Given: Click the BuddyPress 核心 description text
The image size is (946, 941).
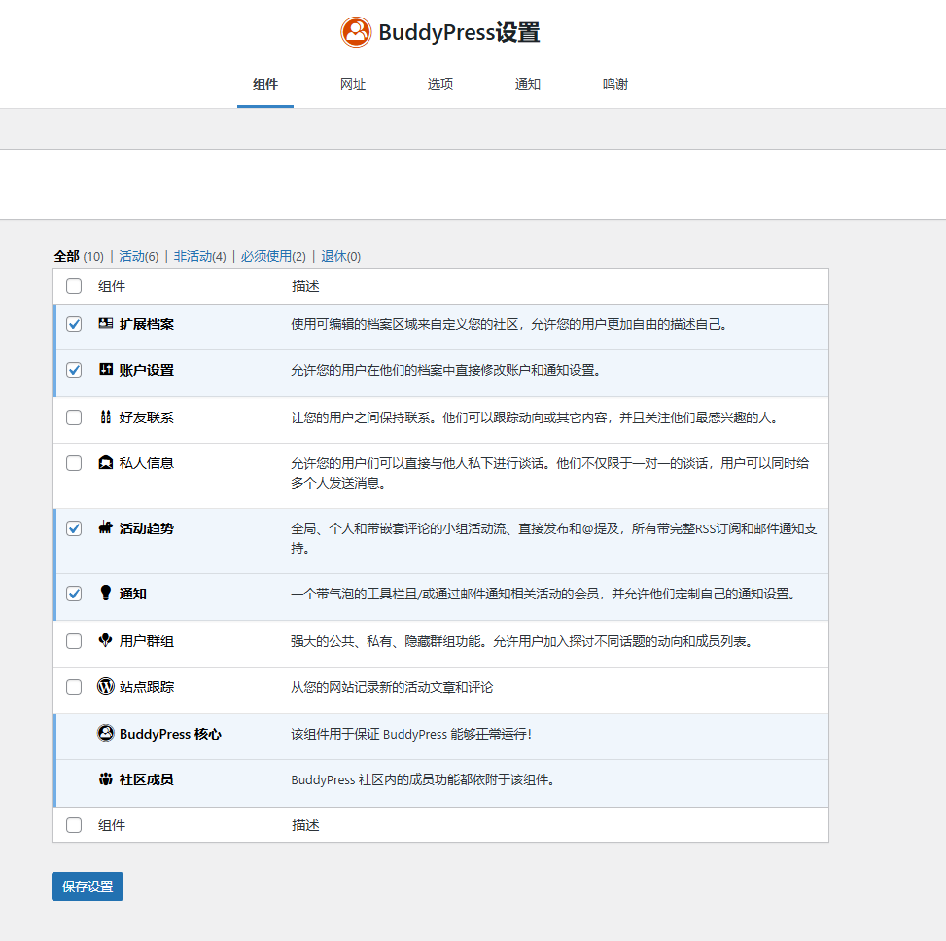Looking at the screenshot, I should point(411,734).
